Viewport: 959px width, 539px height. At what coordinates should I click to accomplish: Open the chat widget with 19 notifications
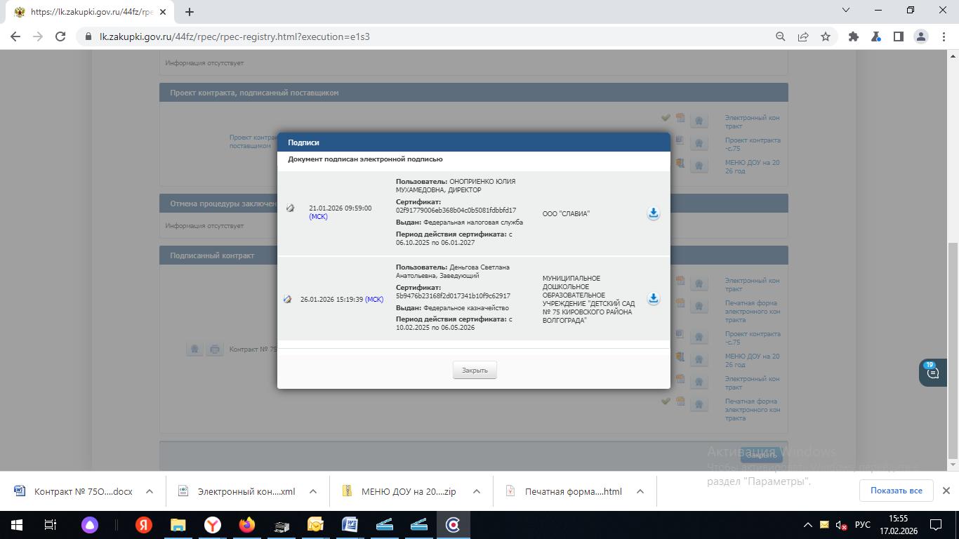point(932,373)
